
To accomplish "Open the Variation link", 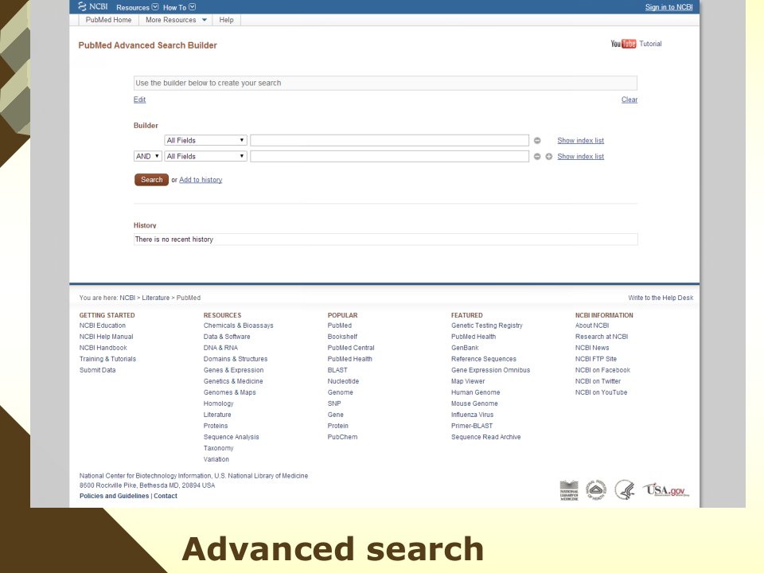I will click(216, 459).
